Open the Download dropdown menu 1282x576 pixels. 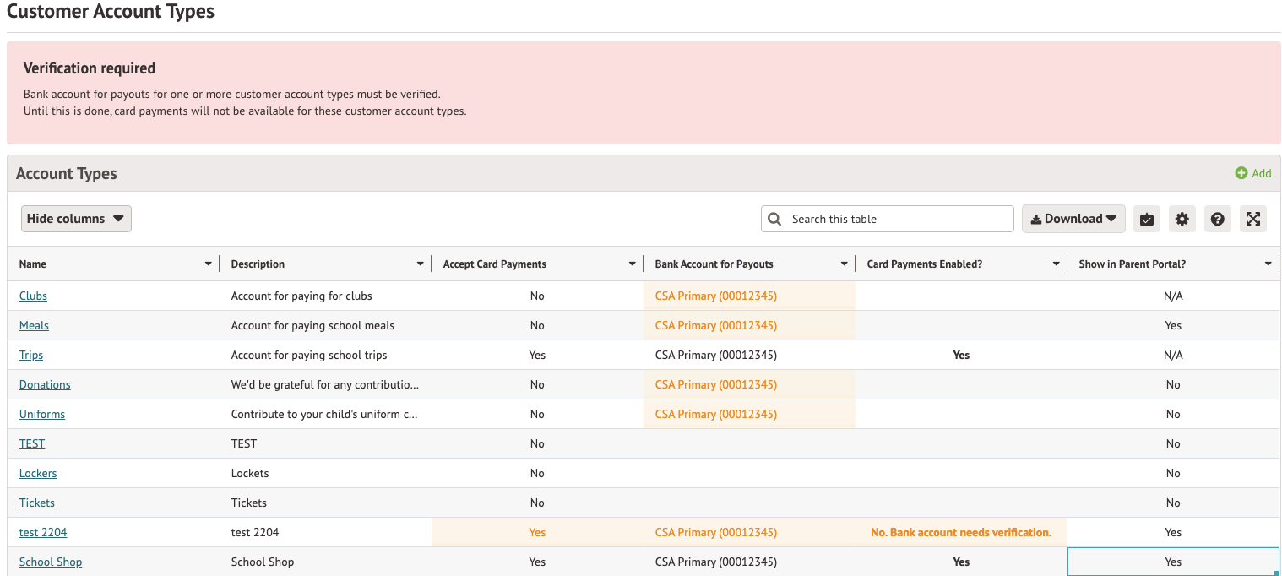[1073, 219]
